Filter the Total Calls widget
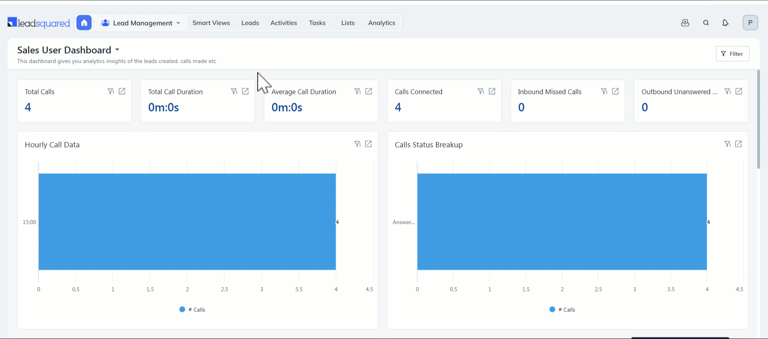 (x=111, y=92)
